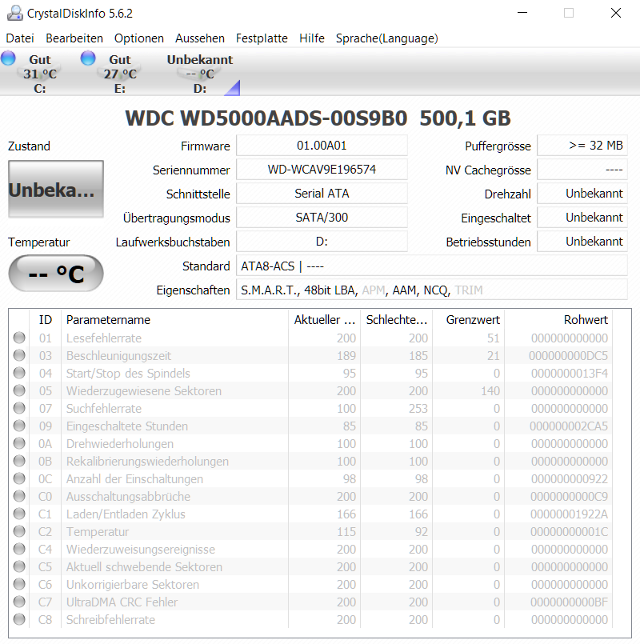Click the Grenzwert column header
640x644 pixels.
pos(469,319)
